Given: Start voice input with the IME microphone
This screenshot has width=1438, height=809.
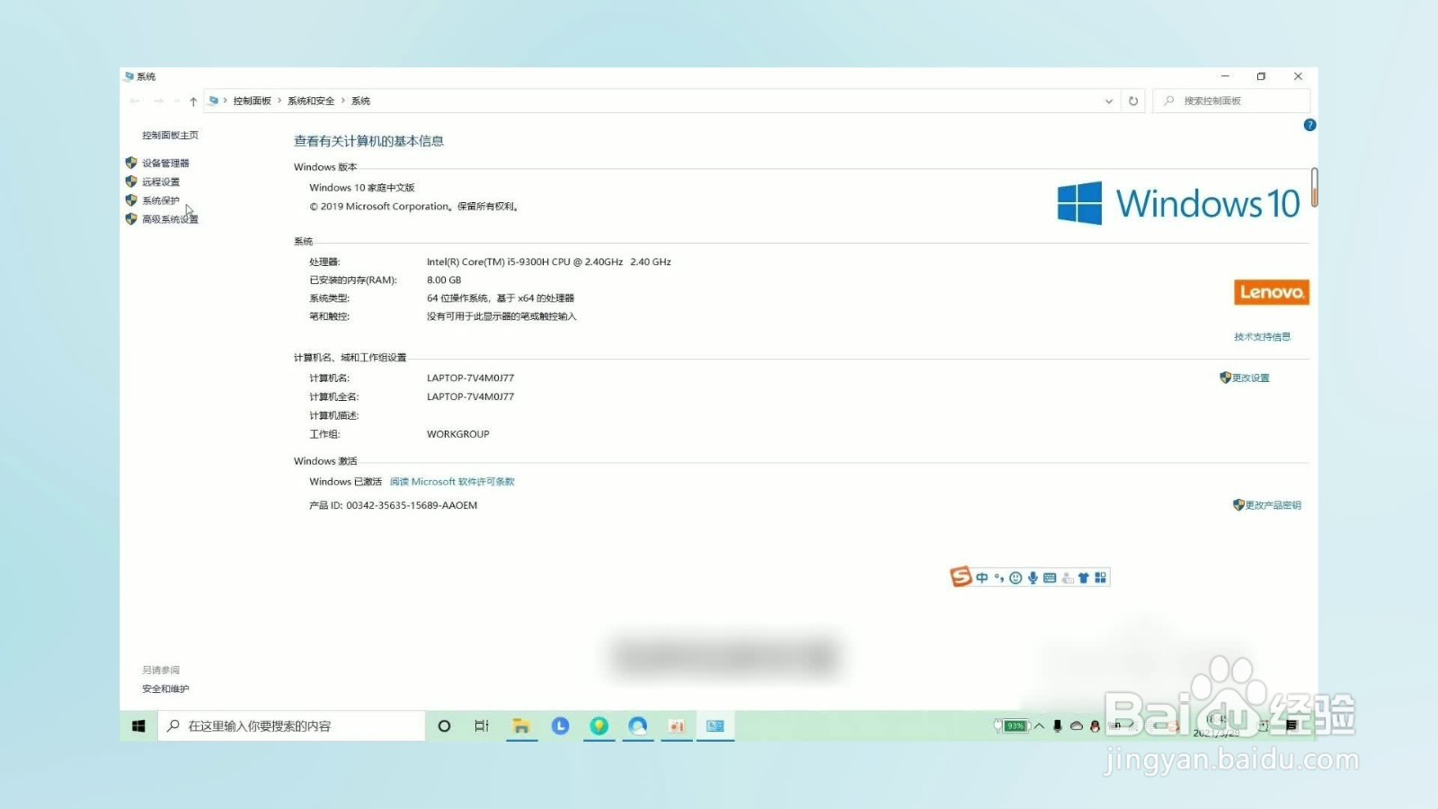Looking at the screenshot, I should (x=1033, y=578).
